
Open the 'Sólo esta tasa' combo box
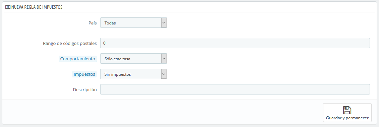134,59
